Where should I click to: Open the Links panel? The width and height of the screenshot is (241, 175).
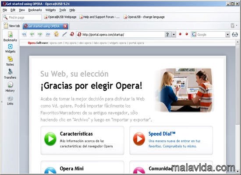coord(10,101)
